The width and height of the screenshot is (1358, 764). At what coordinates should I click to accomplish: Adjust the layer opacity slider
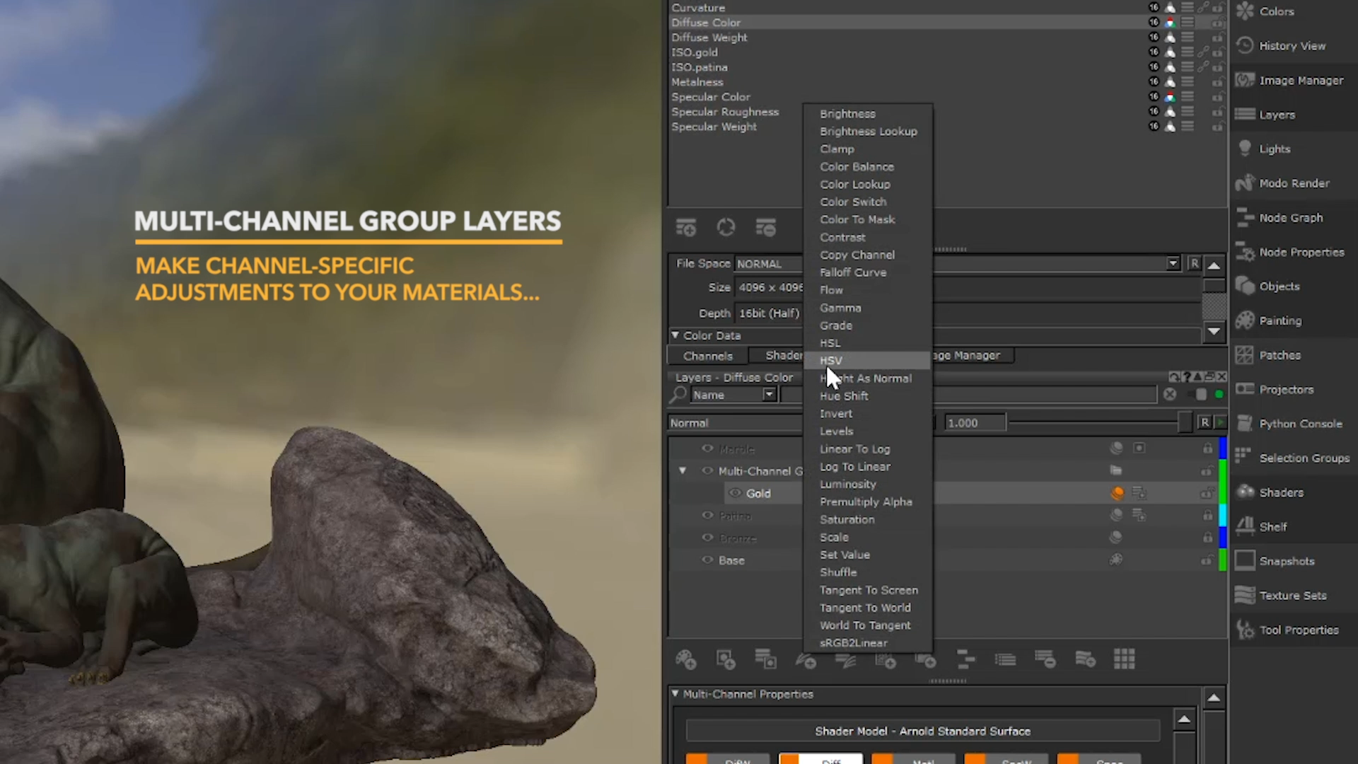click(1184, 423)
